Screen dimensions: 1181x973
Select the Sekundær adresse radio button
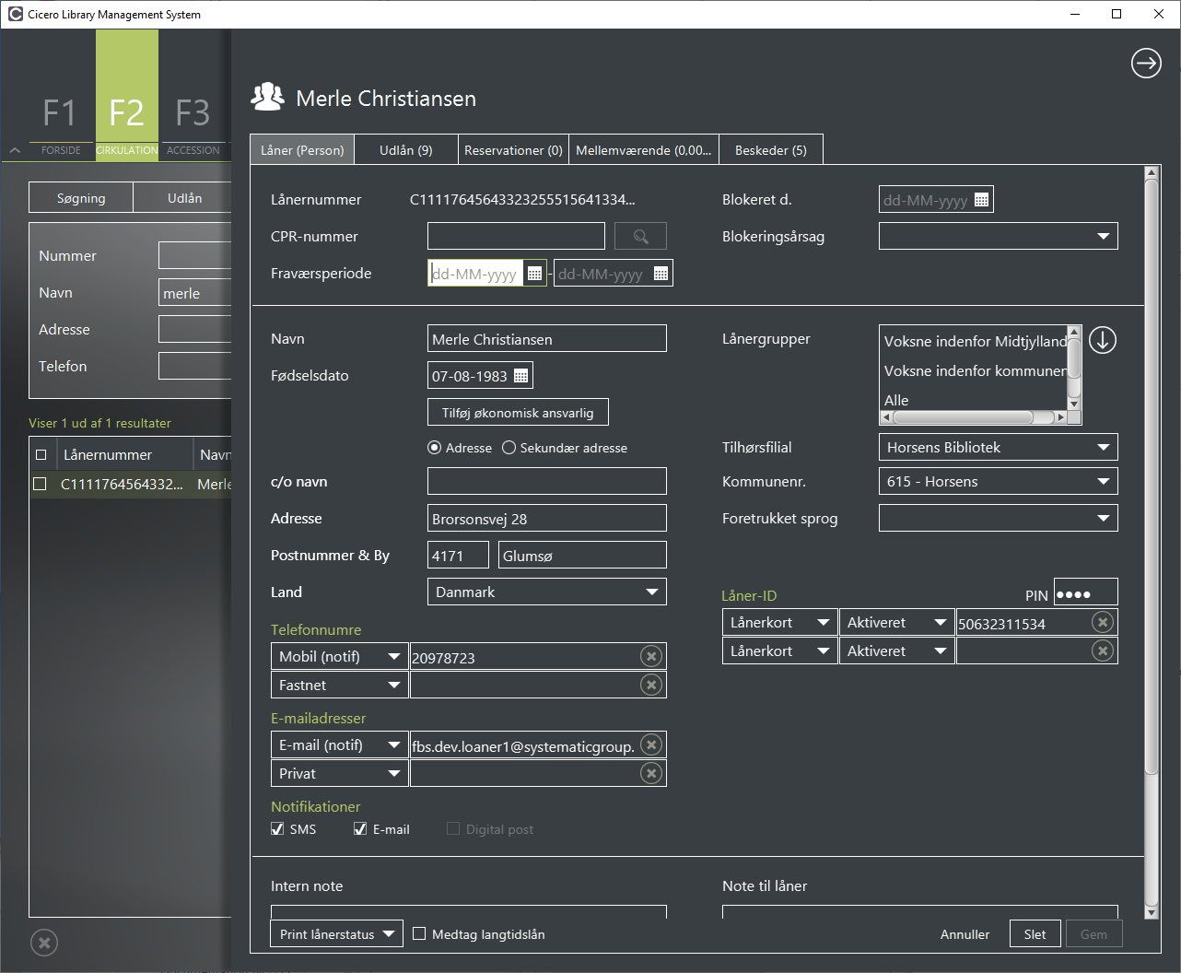509,448
